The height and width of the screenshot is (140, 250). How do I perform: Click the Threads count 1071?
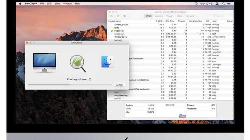tap(213, 105)
